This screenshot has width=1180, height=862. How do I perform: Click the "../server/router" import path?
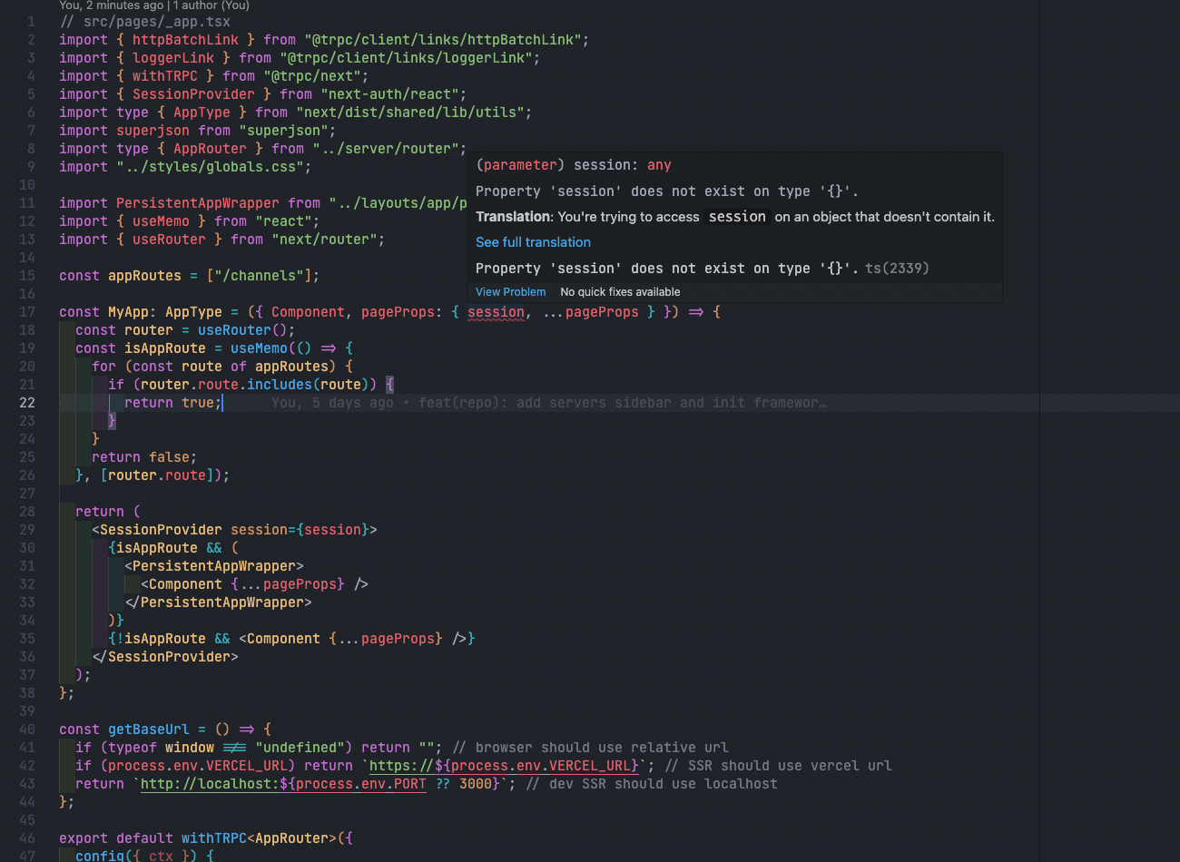click(x=386, y=149)
